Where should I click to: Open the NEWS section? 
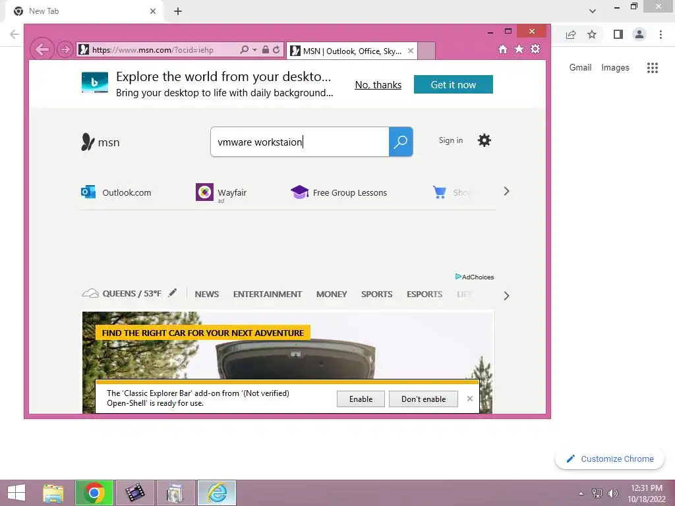pyautogui.click(x=206, y=295)
